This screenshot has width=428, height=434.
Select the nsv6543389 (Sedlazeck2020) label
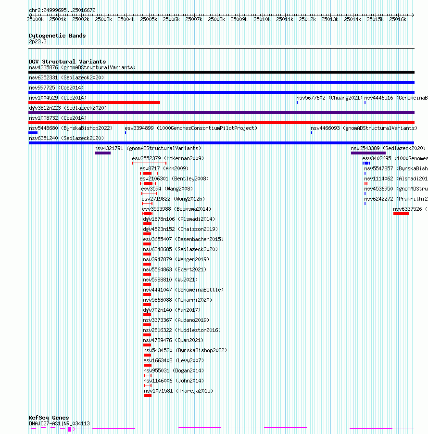388,148
